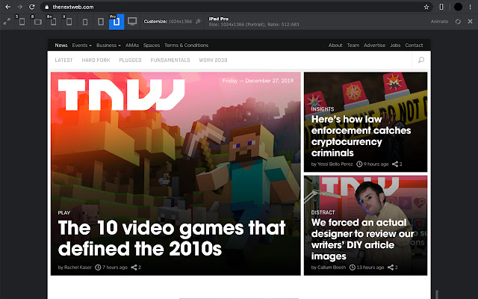Click the 'Friday — December 27, 2019' date text
Viewport: 478px width, 299px height.
[x=258, y=81]
